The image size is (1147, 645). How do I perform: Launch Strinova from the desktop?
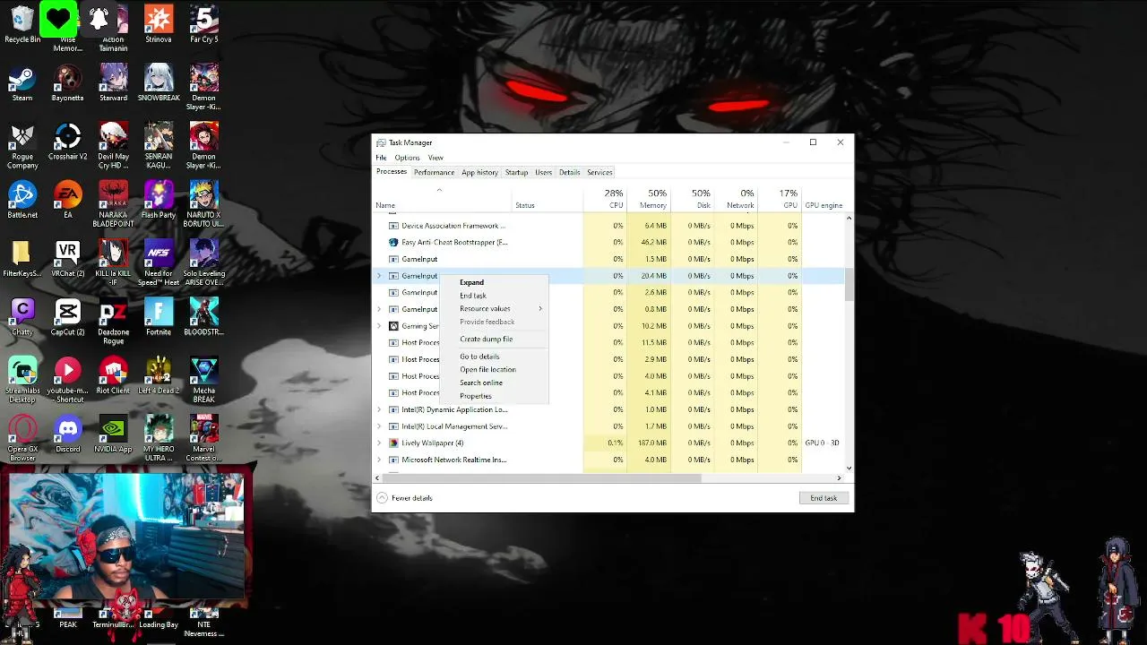click(159, 23)
